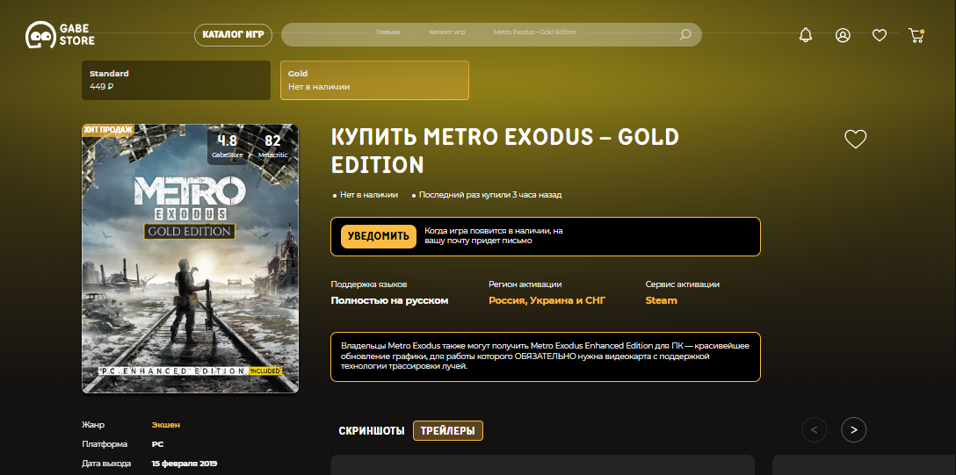Open the Россия, Украина и СНГ region link
Image resolution: width=956 pixels, height=475 pixels.
click(x=547, y=301)
